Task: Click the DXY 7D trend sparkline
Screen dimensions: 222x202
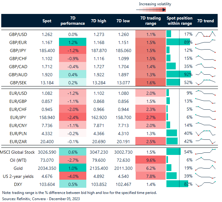Action: tap(206, 184)
